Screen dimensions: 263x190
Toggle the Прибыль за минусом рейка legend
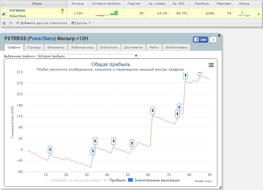click(x=73, y=180)
